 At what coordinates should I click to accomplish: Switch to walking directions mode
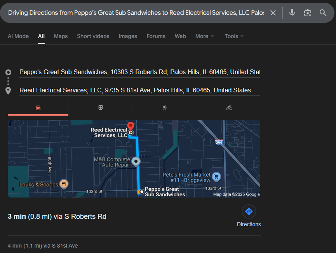click(x=165, y=107)
